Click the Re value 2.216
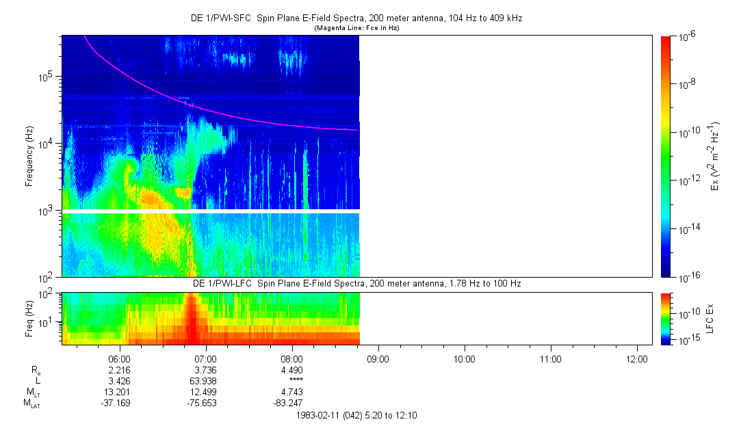Viewport: 741px width, 424px height. [x=119, y=369]
